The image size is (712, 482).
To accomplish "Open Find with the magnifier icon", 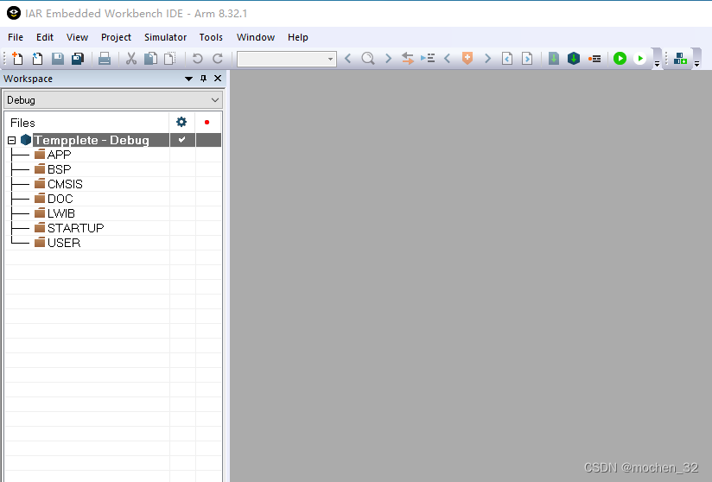I will (x=368, y=59).
